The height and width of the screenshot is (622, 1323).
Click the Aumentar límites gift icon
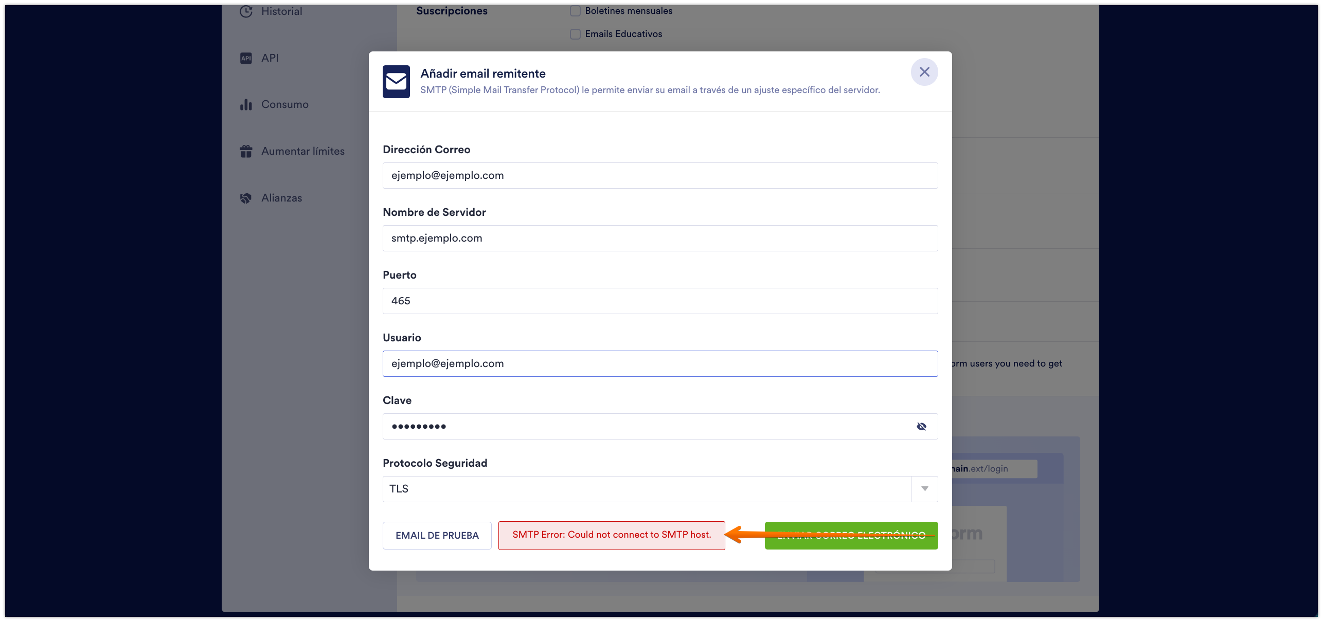(x=246, y=152)
